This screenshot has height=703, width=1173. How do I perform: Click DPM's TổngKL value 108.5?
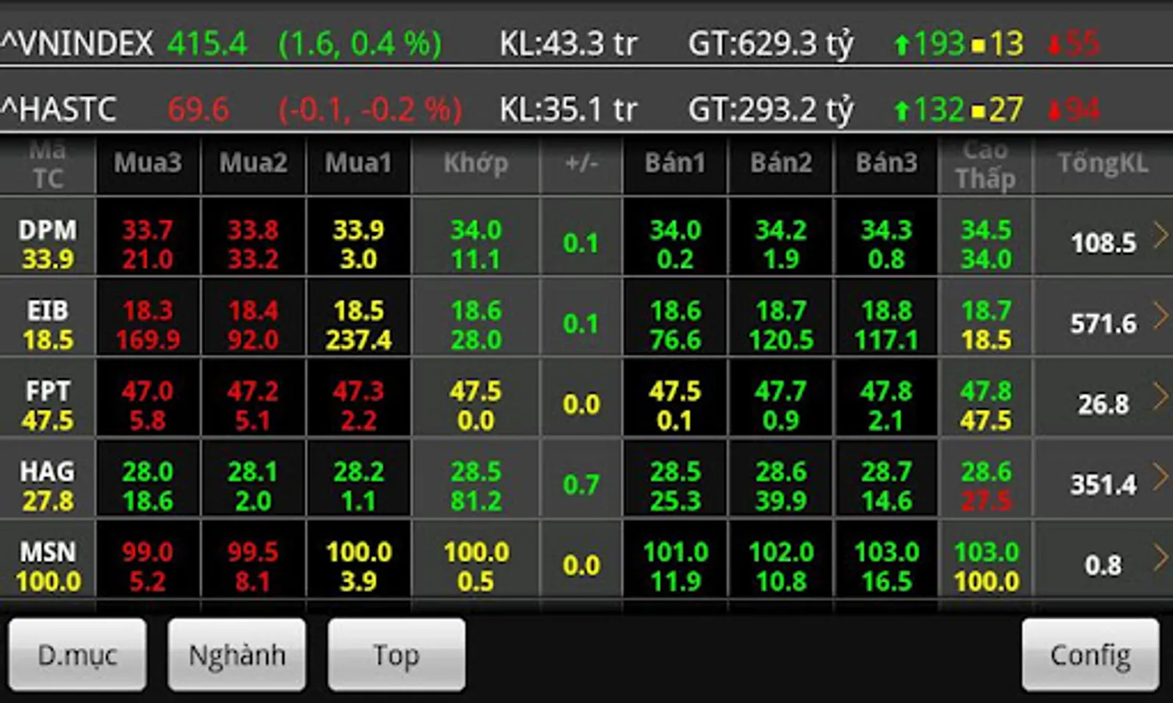point(1103,244)
